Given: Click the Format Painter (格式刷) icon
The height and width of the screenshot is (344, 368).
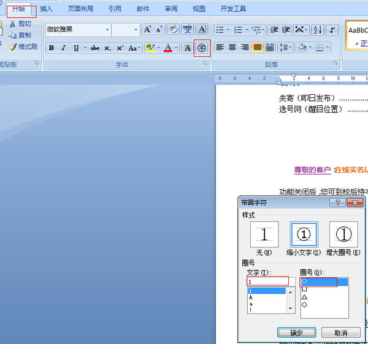Looking at the screenshot, I should click(23, 47).
